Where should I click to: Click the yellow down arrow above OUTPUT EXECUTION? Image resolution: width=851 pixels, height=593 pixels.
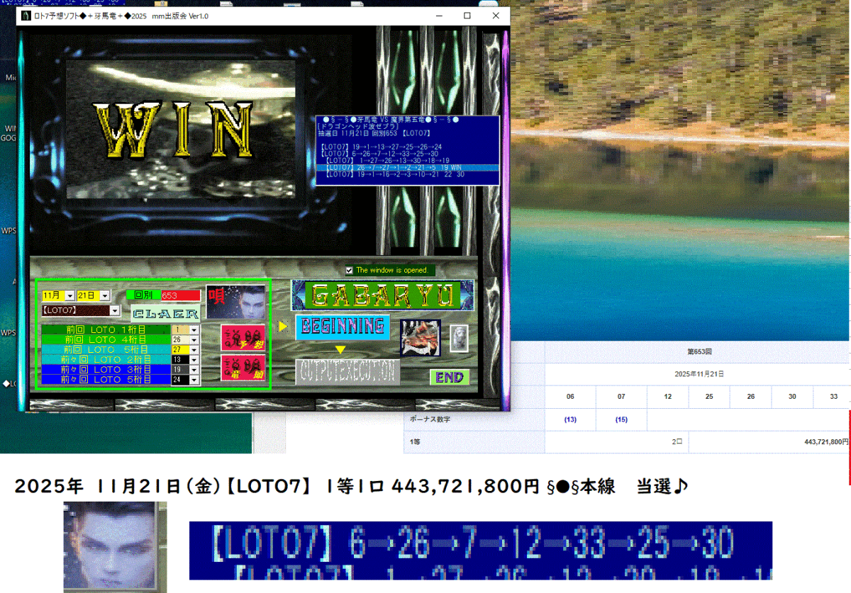click(x=340, y=349)
